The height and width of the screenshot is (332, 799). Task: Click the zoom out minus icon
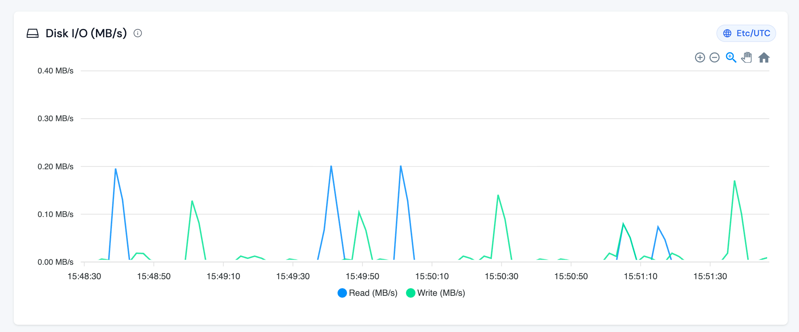click(x=714, y=58)
